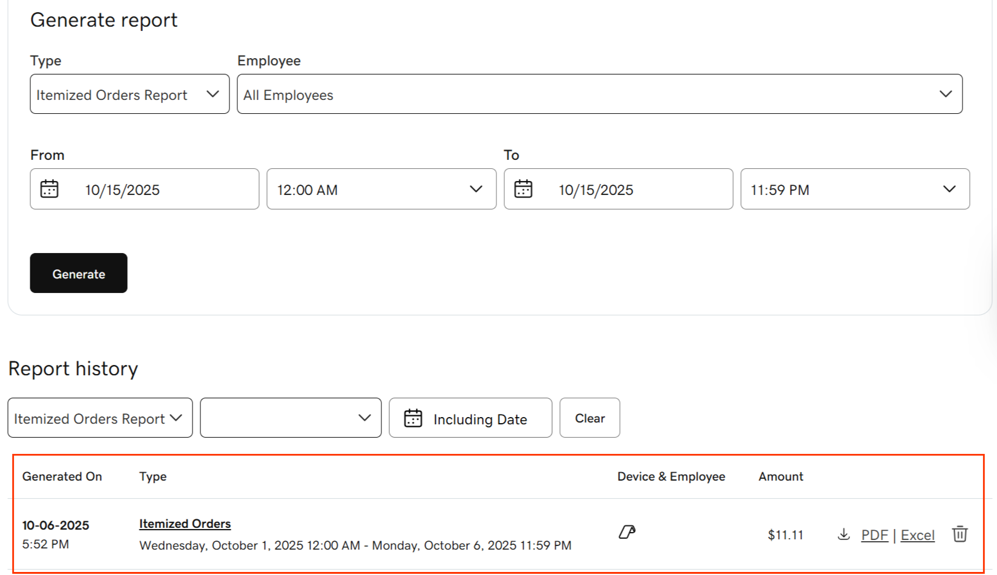The height and width of the screenshot is (575, 997).
Task: Click the Clear button in Report history
Action: (589, 418)
